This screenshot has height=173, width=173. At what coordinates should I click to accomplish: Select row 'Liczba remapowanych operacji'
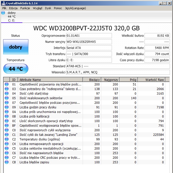[84, 144]
